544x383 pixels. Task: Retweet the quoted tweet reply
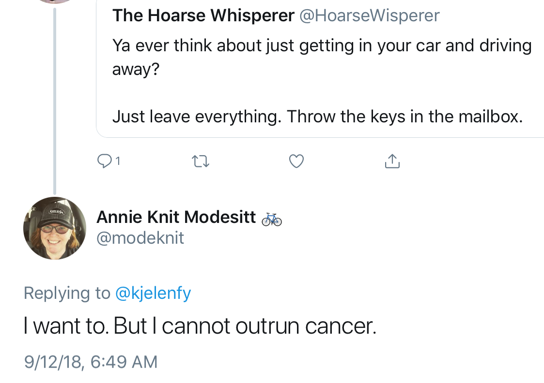pyautogui.click(x=201, y=162)
